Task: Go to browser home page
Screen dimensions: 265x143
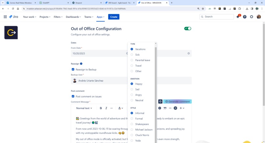Action: point(18,9)
